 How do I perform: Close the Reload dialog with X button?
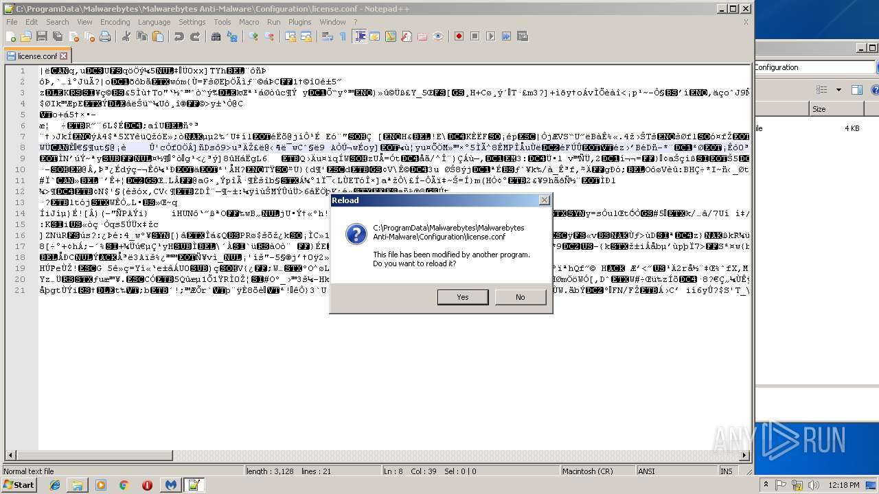tap(544, 200)
